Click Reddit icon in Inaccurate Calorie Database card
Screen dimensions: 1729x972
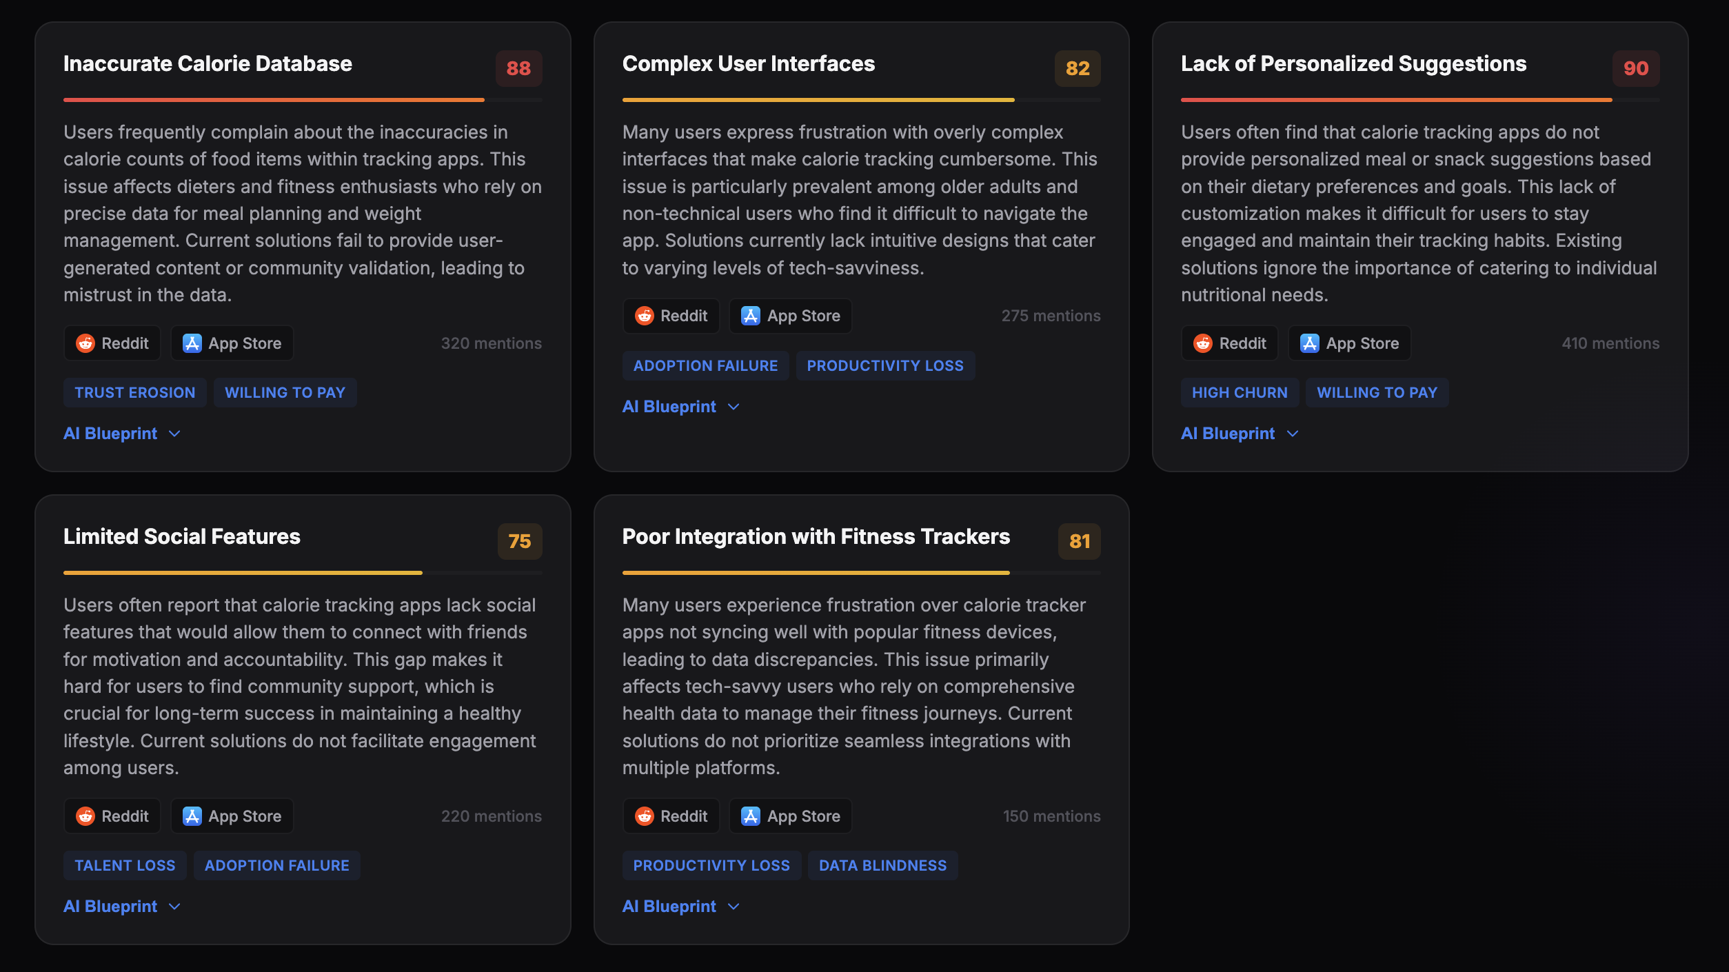click(x=85, y=343)
